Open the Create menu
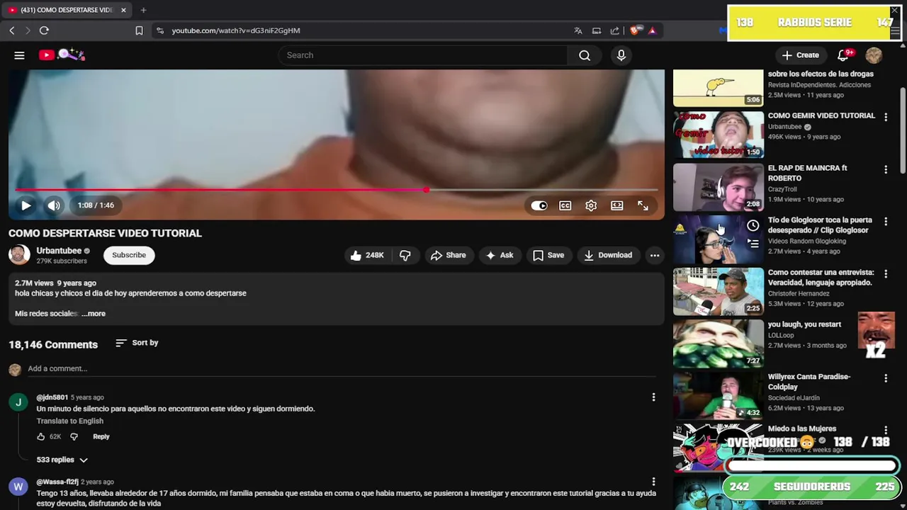Screen dimensions: 907x510 click(801, 55)
